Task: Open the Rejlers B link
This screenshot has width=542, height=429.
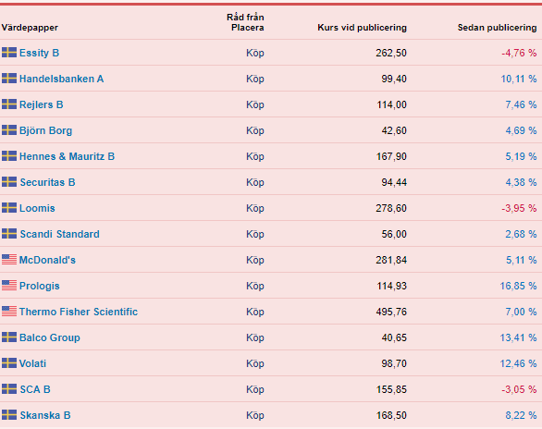Action: coord(42,104)
